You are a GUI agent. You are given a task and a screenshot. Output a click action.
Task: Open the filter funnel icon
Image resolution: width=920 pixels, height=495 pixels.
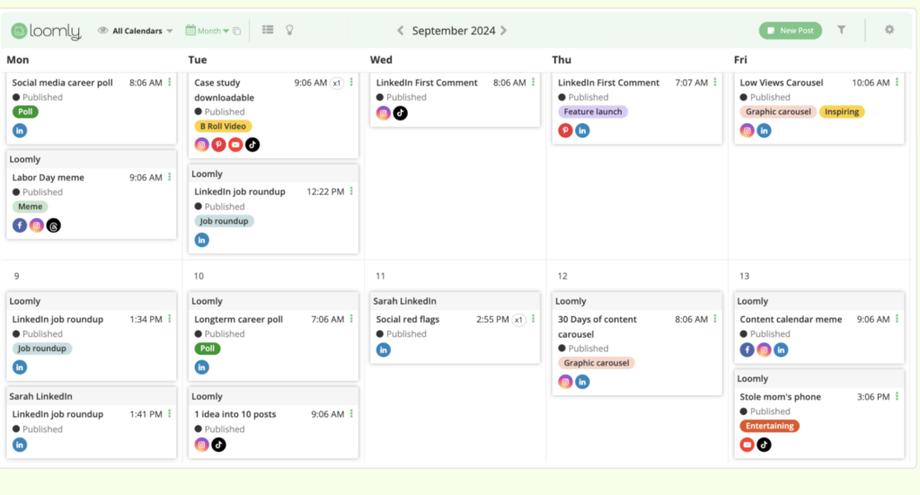coord(841,30)
